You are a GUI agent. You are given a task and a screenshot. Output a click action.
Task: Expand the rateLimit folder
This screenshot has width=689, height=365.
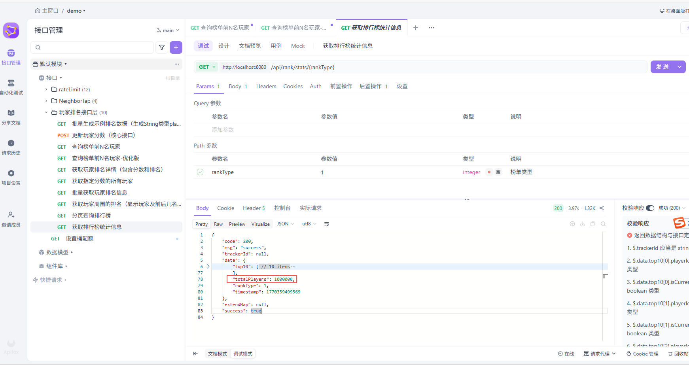[x=46, y=89]
